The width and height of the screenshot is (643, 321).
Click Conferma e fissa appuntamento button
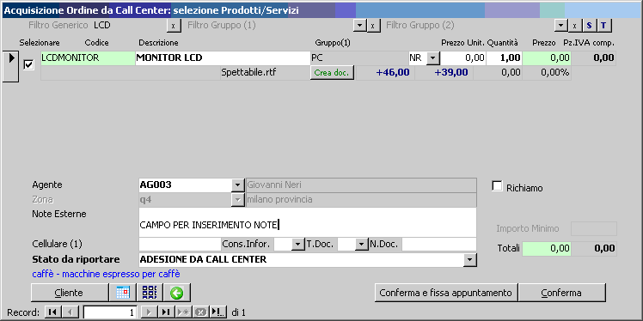(446, 293)
